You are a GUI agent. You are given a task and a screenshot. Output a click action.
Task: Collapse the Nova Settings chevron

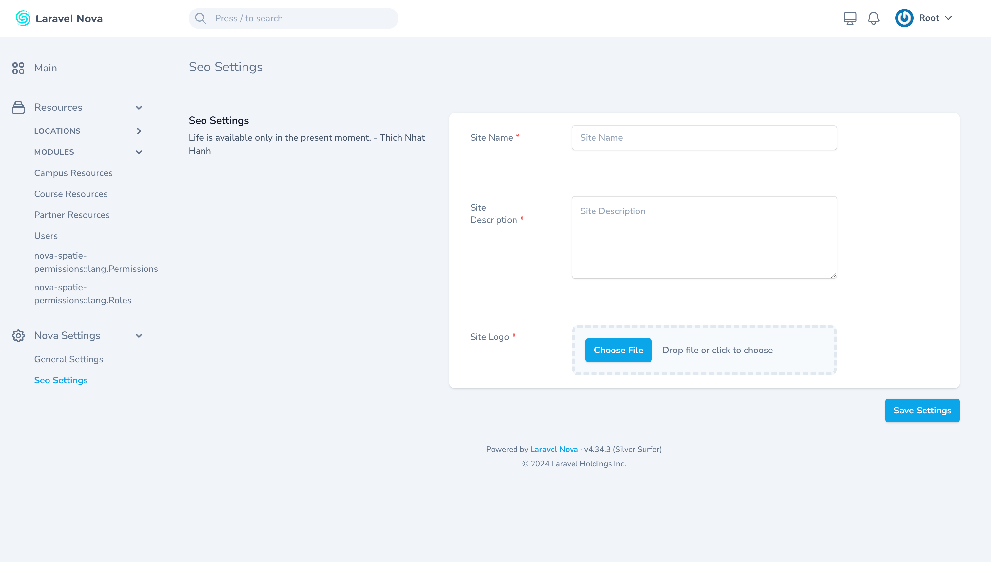(x=139, y=335)
